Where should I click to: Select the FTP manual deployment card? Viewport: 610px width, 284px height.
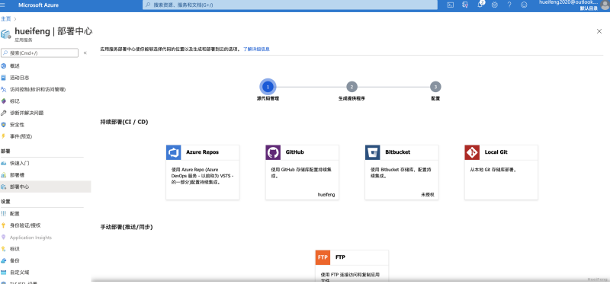352,266
